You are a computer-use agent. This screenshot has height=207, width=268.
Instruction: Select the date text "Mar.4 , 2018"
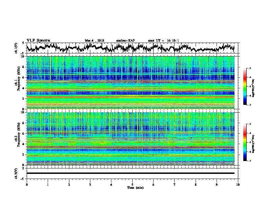[94, 41]
